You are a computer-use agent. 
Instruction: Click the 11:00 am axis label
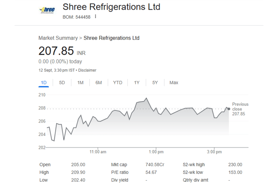98,152
